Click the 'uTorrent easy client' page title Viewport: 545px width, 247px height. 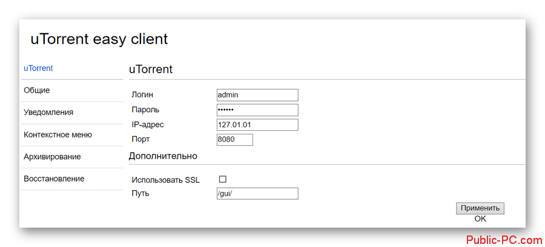pos(99,39)
